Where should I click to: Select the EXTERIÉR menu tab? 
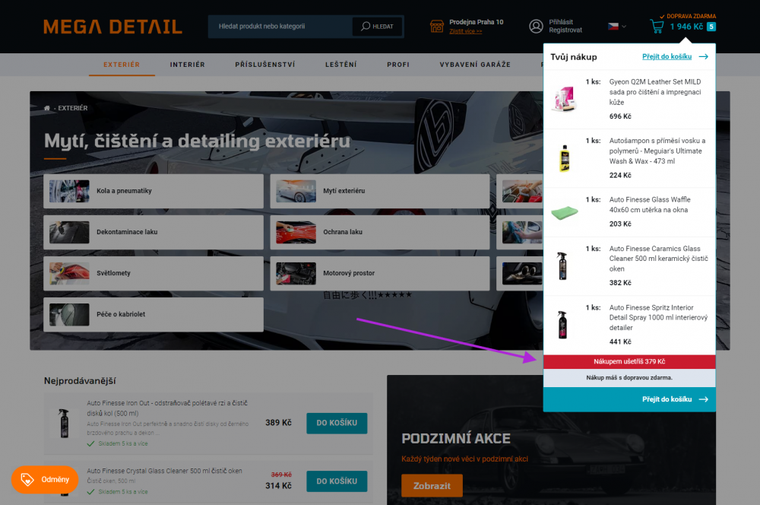point(122,65)
